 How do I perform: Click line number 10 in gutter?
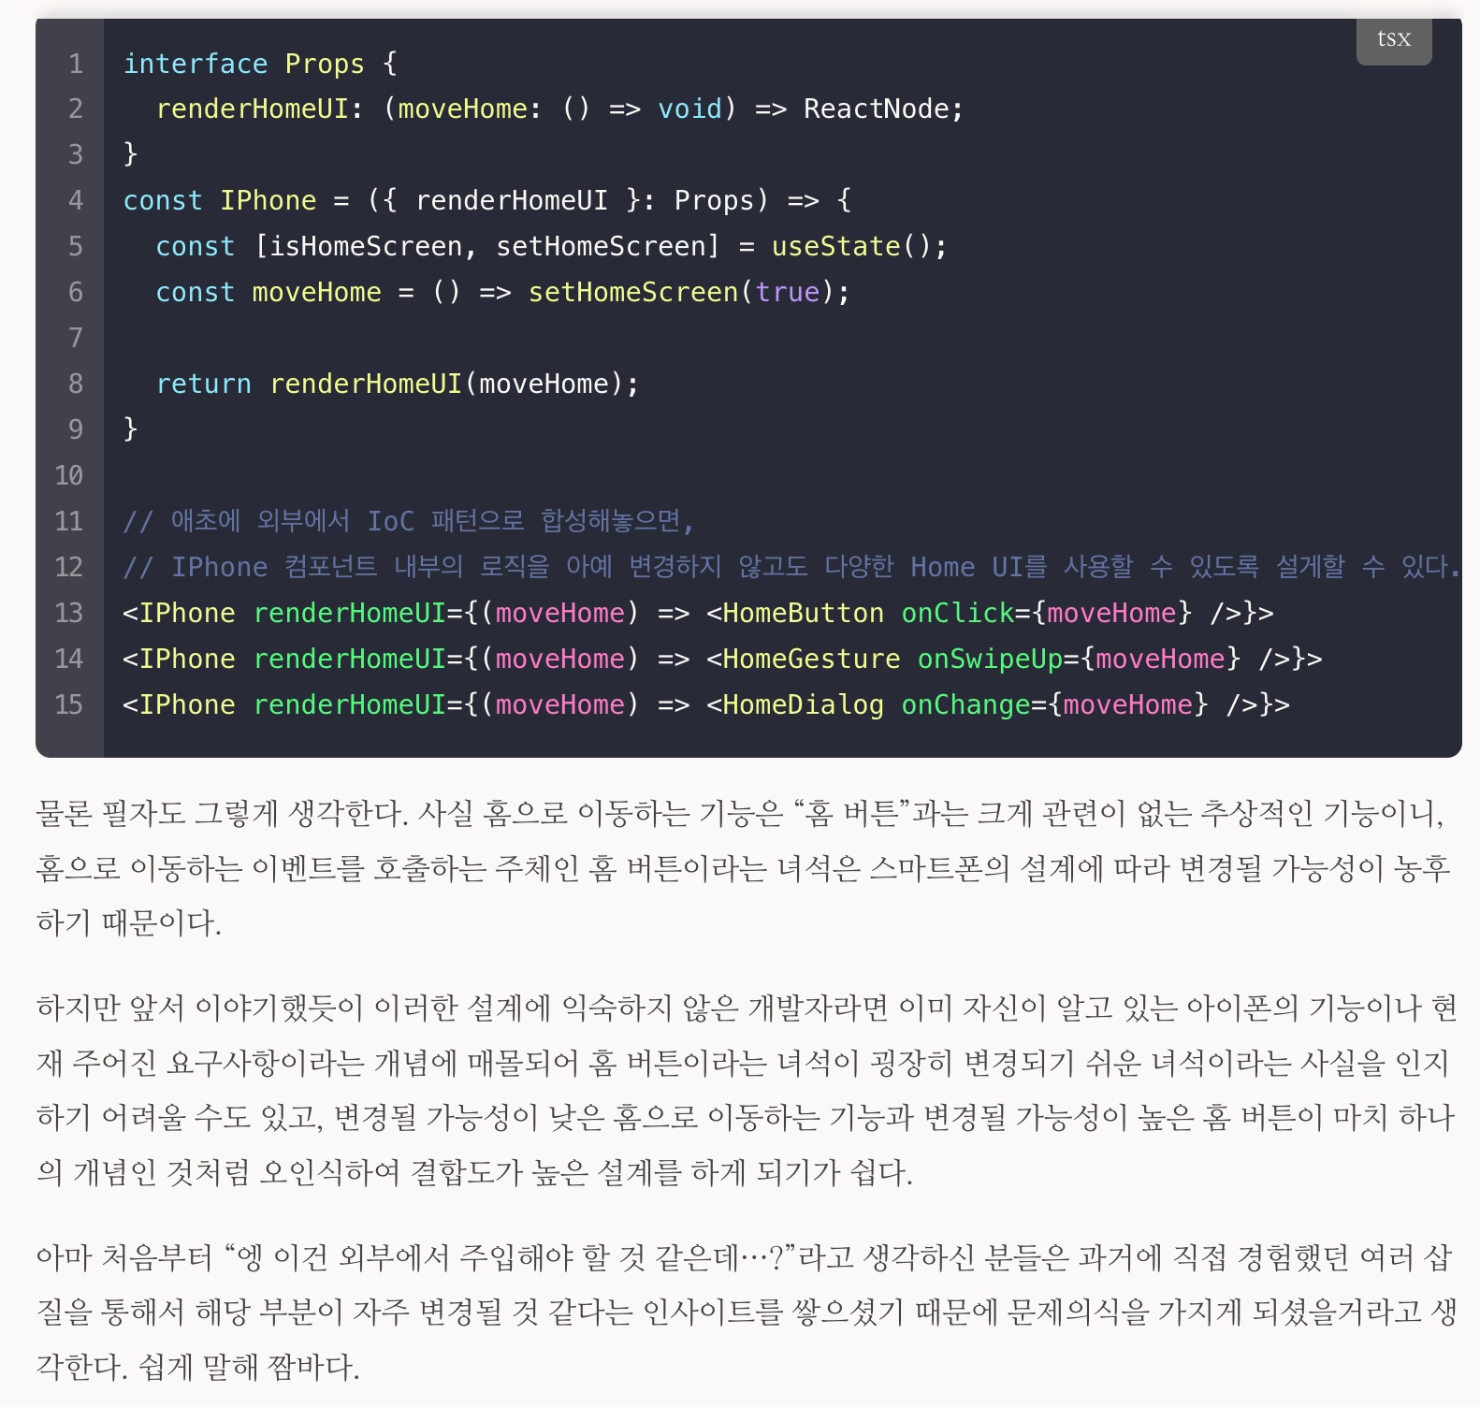[x=69, y=475]
